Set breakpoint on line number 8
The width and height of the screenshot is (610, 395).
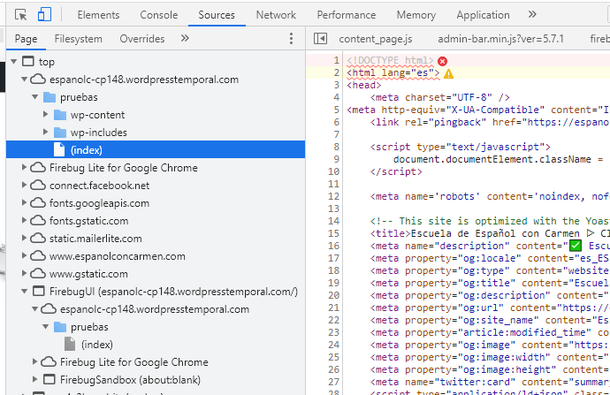336,147
